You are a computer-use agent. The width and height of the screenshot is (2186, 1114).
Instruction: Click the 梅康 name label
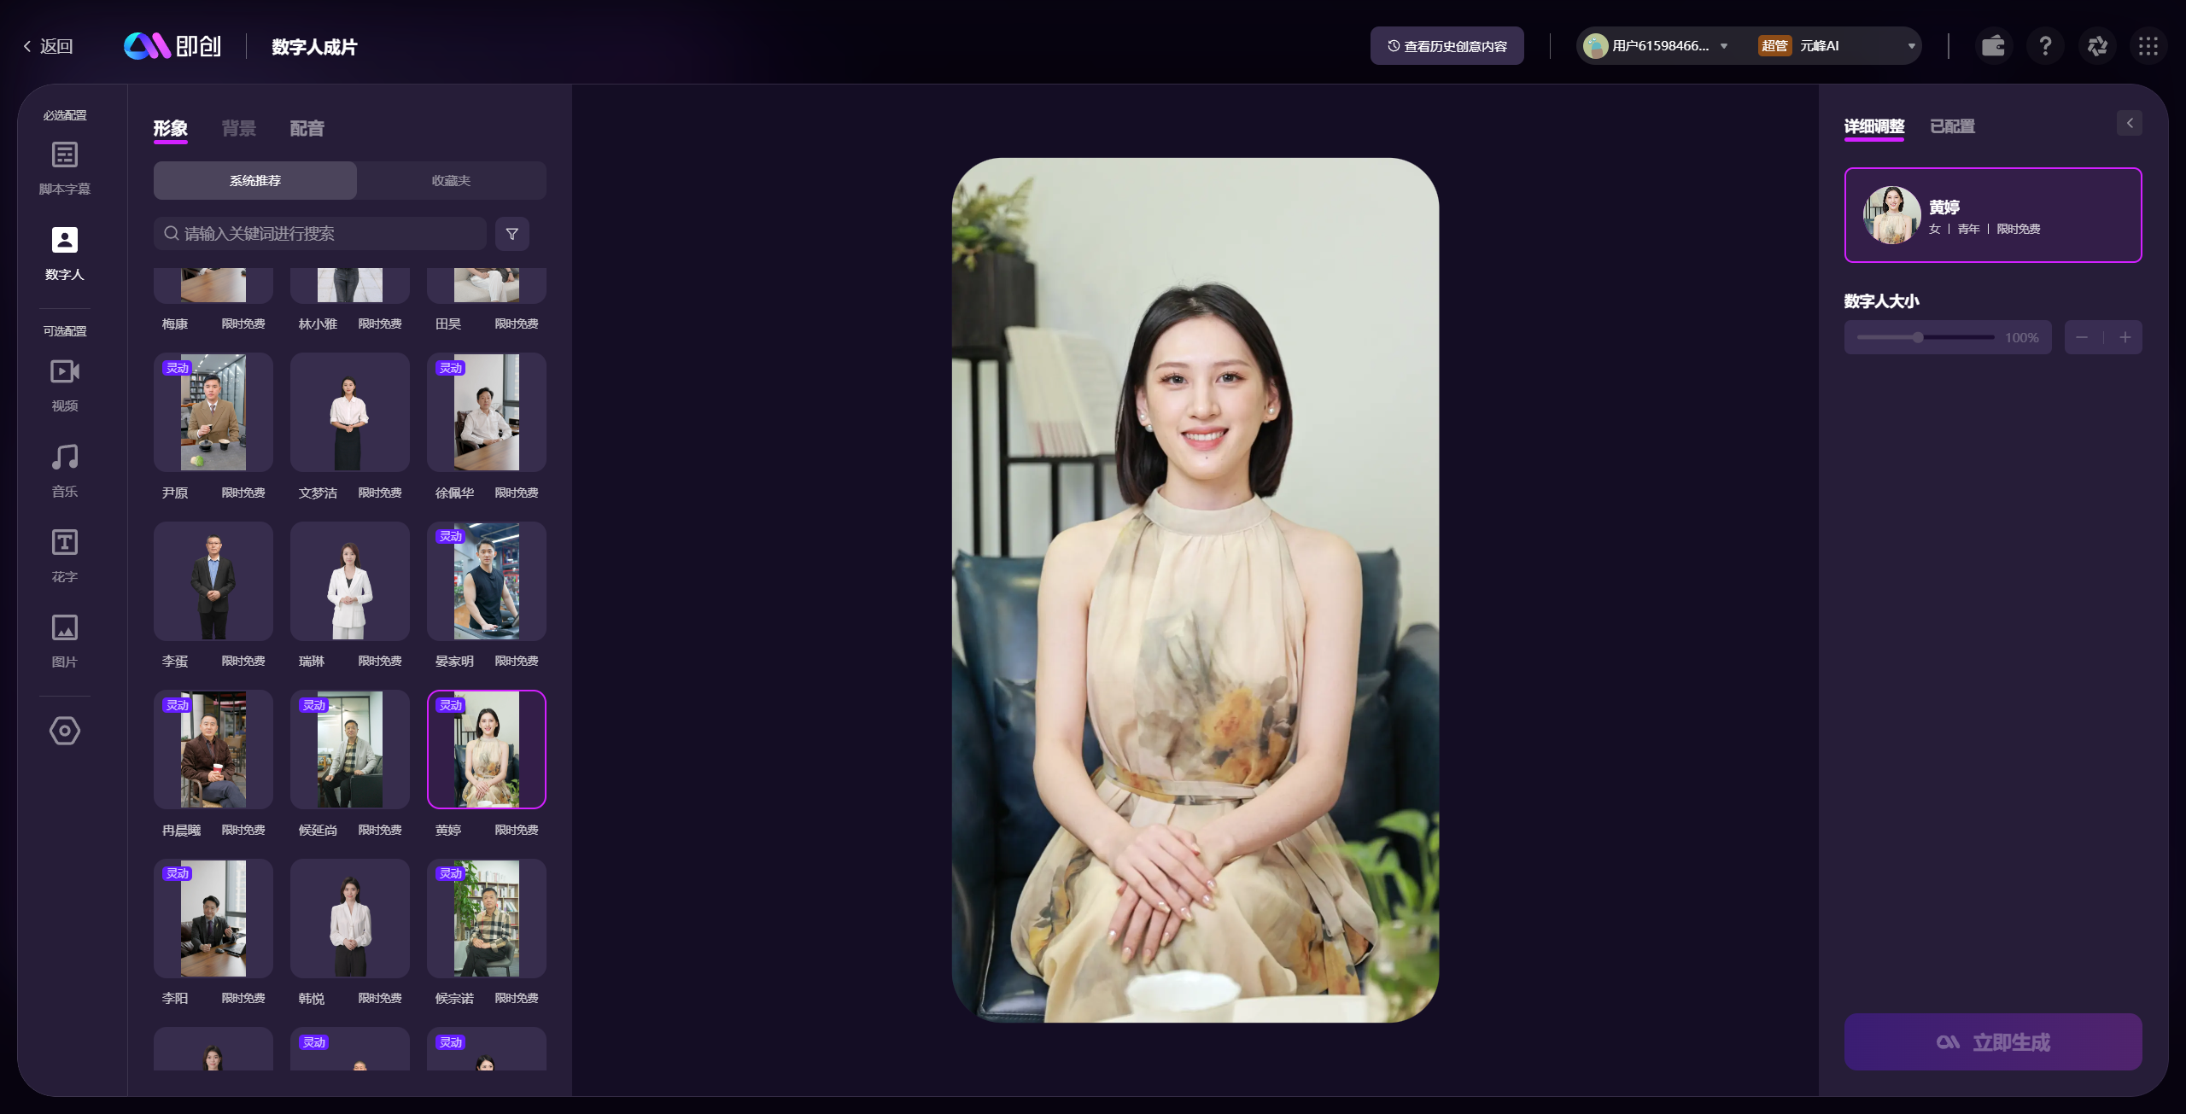(x=175, y=324)
